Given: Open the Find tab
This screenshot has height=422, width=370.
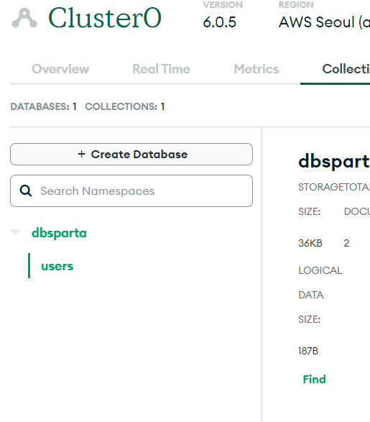Looking at the screenshot, I should point(315,379).
